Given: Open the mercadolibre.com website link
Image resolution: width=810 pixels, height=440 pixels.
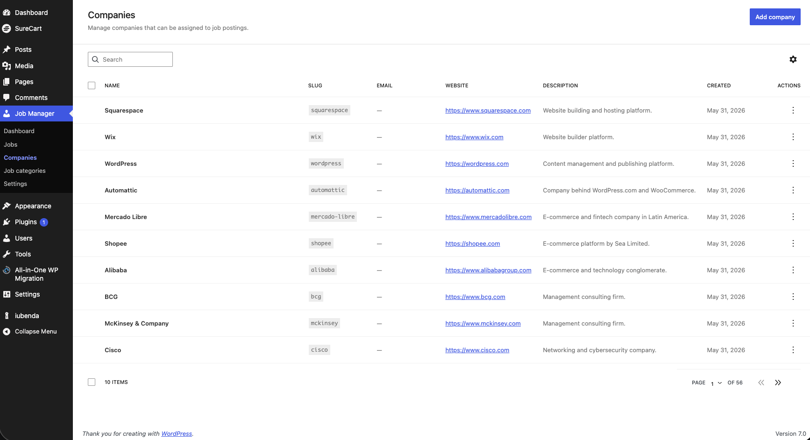Looking at the screenshot, I should click(488, 217).
